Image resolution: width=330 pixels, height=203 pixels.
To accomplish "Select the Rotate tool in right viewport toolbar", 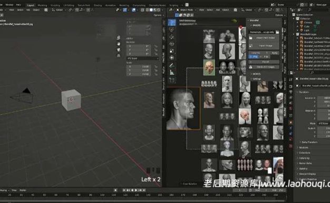I will tap(172, 44).
